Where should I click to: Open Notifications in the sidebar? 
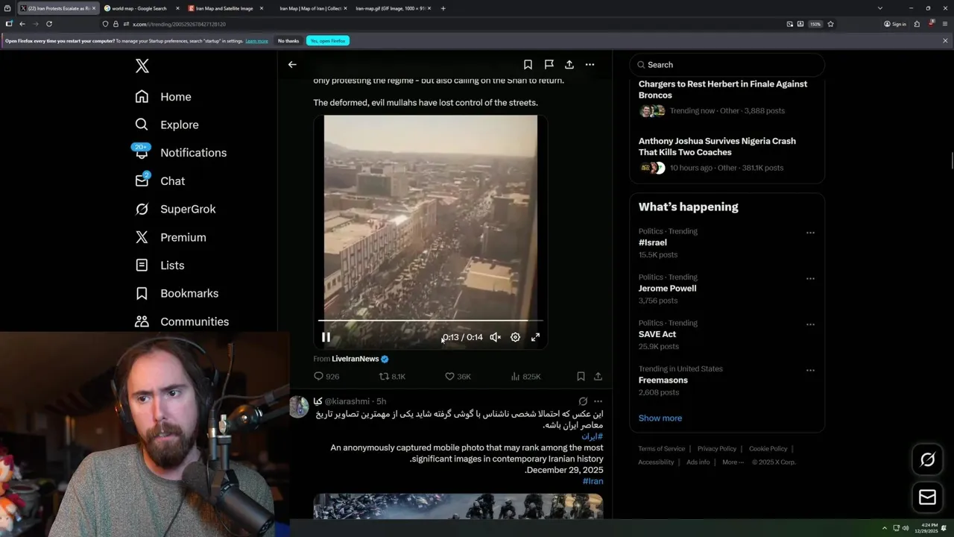pos(180,153)
